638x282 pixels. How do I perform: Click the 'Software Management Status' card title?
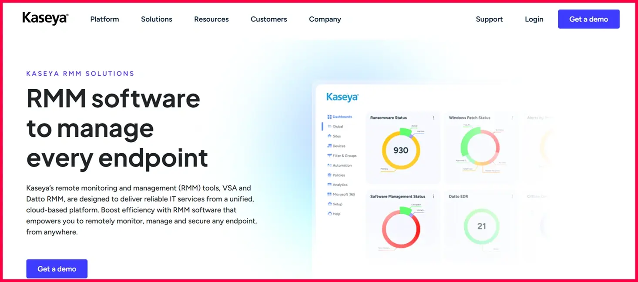(398, 196)
